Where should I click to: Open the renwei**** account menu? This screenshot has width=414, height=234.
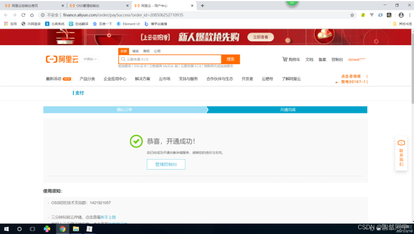point(356,59)
